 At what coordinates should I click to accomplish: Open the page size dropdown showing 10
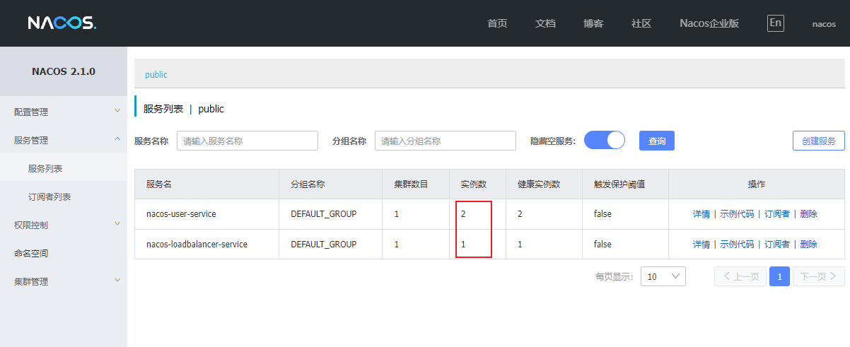click(x=663, y=276)
